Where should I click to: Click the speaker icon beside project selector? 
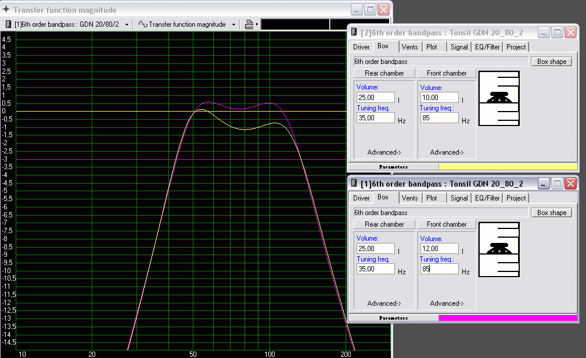click(x=9, y=24)
